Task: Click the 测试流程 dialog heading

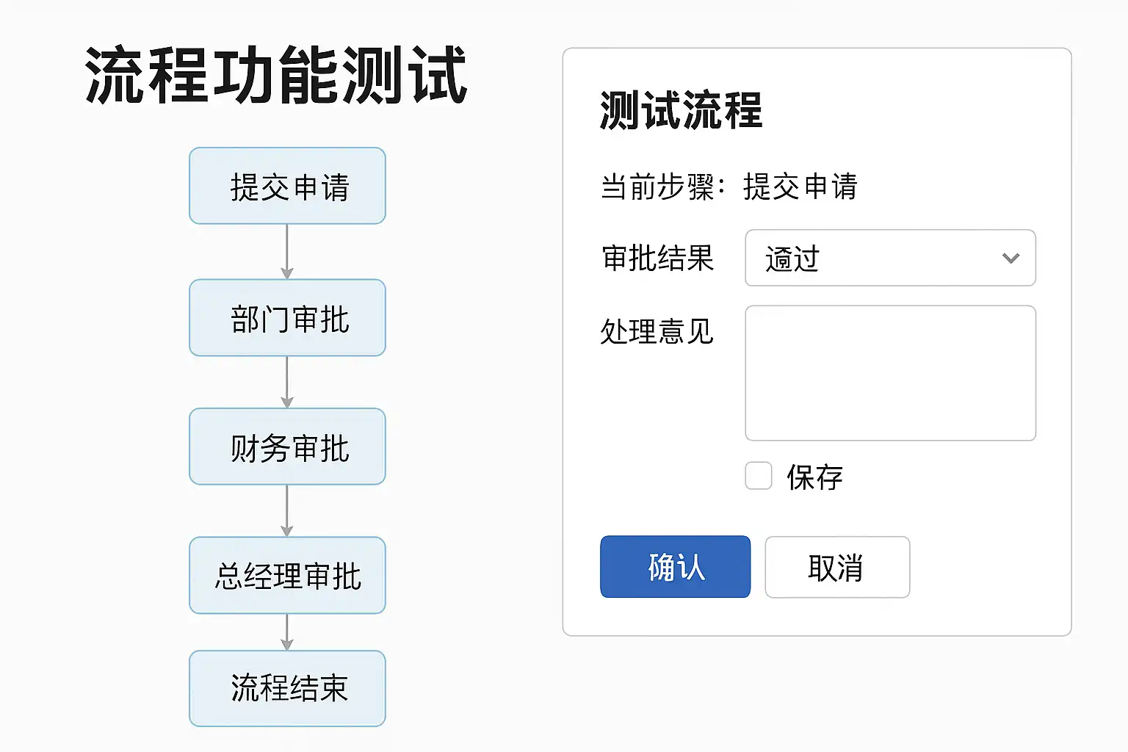Action: point(681,110)
